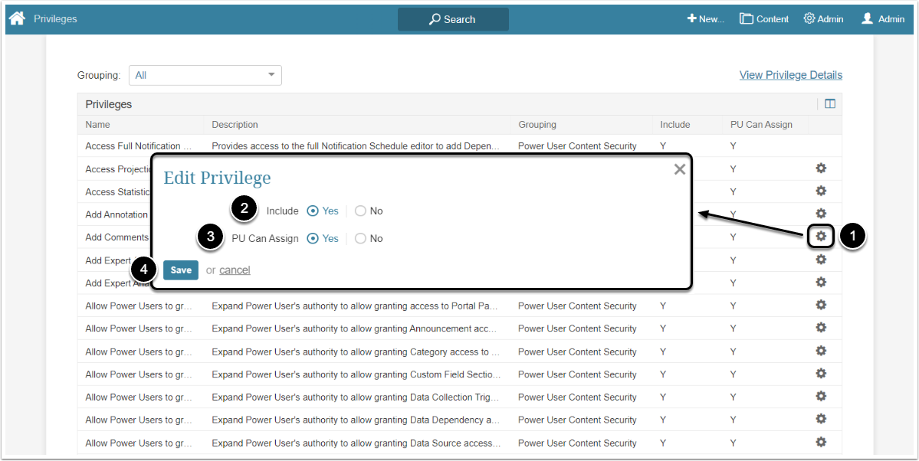The height and width of the screenshot is (461, 919).
Task: Sort by the Description column header
Action: (235, 125)
